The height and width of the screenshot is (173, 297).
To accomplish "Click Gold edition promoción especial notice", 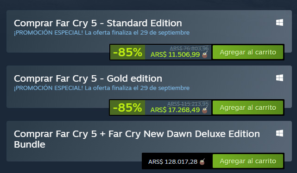I will tap(102, 88).
